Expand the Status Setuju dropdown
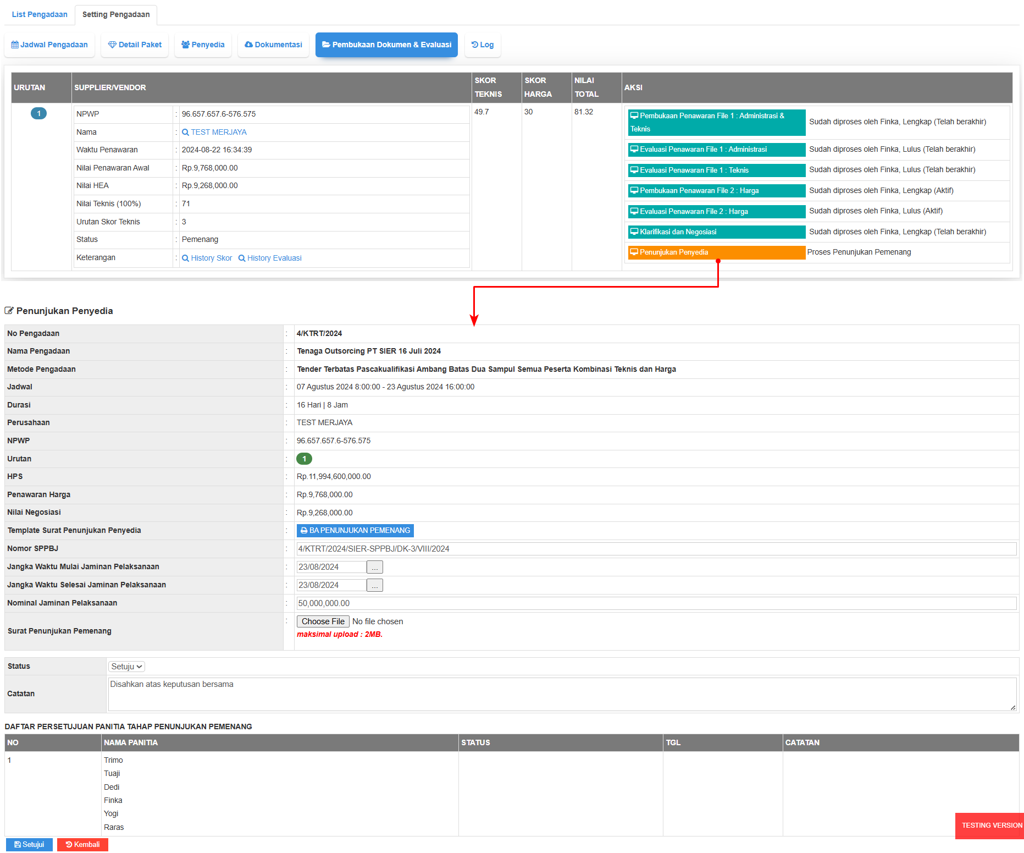 (126, 667)
